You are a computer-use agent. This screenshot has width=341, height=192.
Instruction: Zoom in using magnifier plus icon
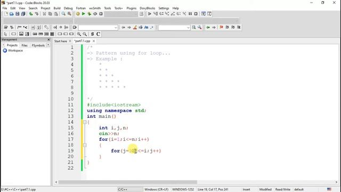(x=79, y=34)
